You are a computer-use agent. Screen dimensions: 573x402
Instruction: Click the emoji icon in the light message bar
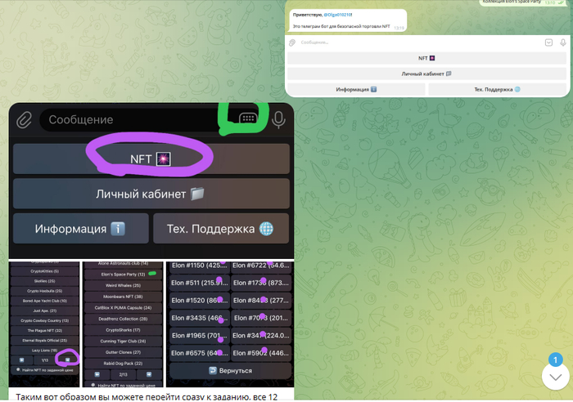click(x=562, y=42)
